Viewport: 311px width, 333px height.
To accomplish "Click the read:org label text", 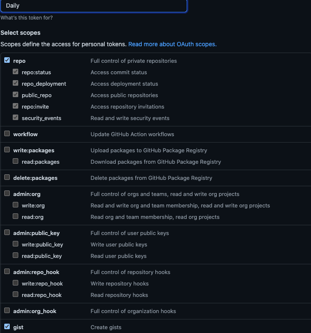I will click(x=33, y=217).
